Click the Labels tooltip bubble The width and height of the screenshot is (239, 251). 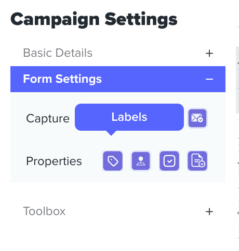tap(129, 117)
